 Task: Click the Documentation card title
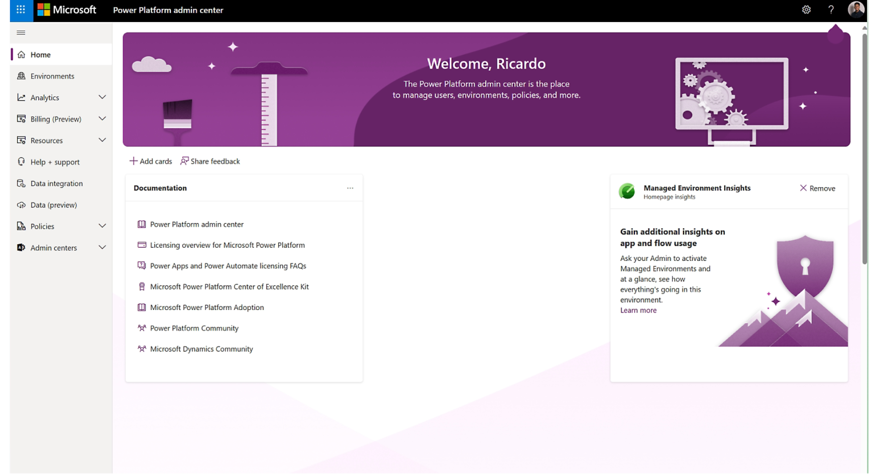(160, 188)
